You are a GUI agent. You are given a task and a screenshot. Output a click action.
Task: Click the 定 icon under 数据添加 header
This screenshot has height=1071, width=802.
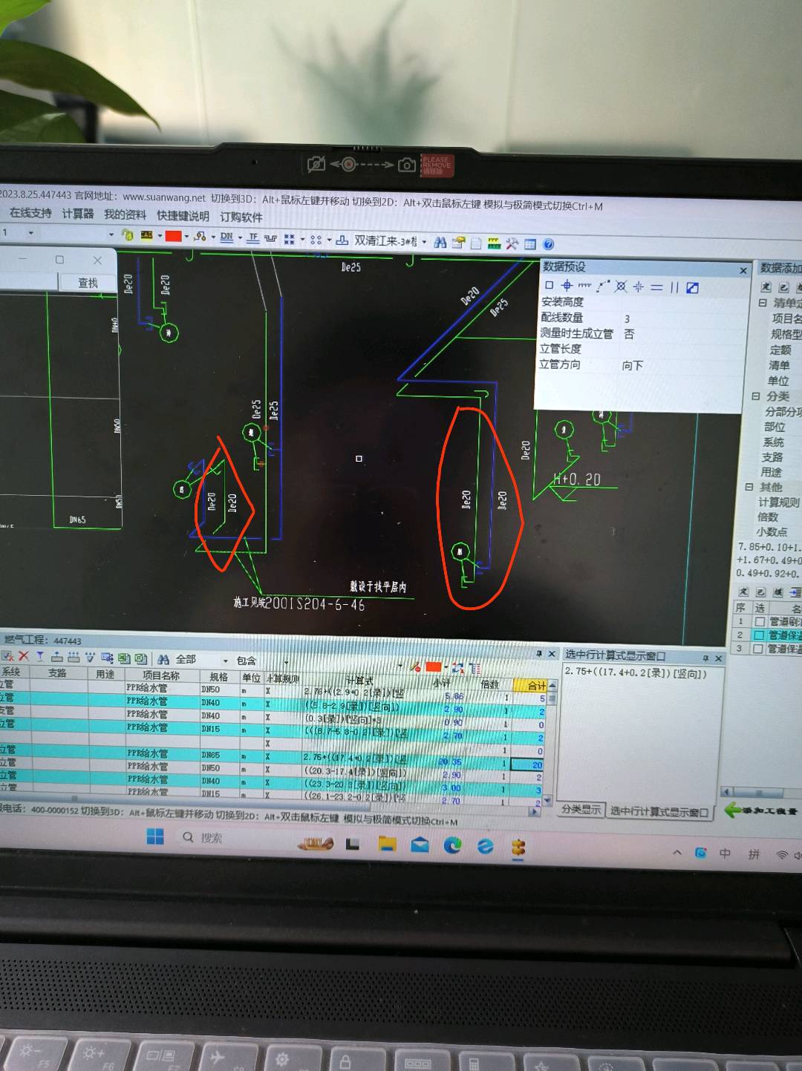click(766, 286)
